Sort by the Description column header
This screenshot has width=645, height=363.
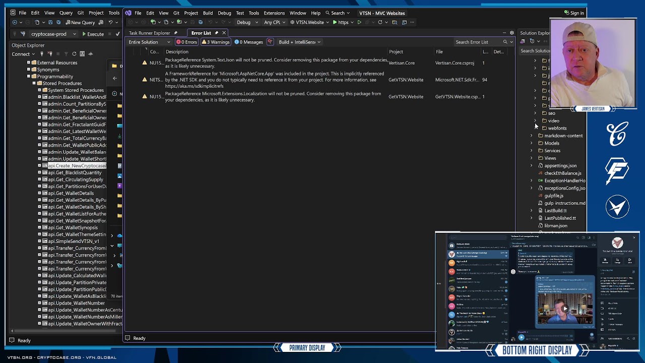click(177, 51)
